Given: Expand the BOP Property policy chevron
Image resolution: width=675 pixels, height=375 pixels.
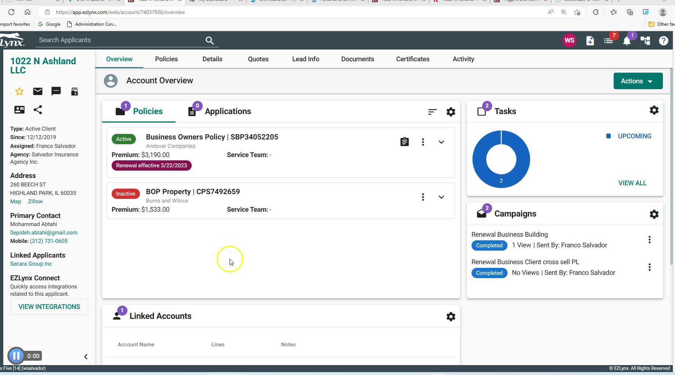Looking at the screenshot, I should [441, 197].
